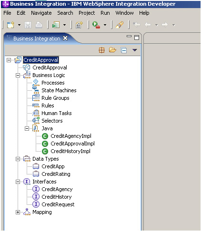Open the Navigate menu
Viewport: 201px width, 231px height.
pyautogui.click(x=41, y=13)
